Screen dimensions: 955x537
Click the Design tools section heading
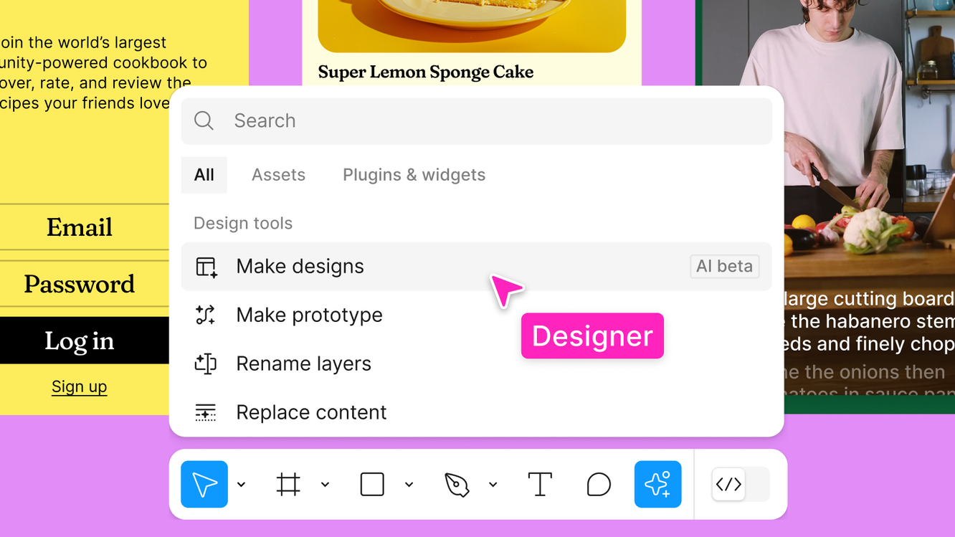pyautogui.click(x=243, y=223)
